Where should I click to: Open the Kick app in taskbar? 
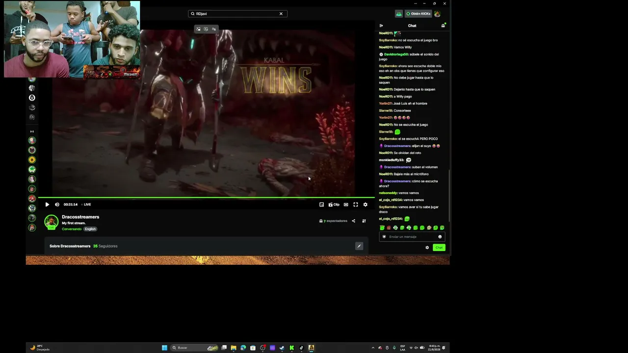291,348
